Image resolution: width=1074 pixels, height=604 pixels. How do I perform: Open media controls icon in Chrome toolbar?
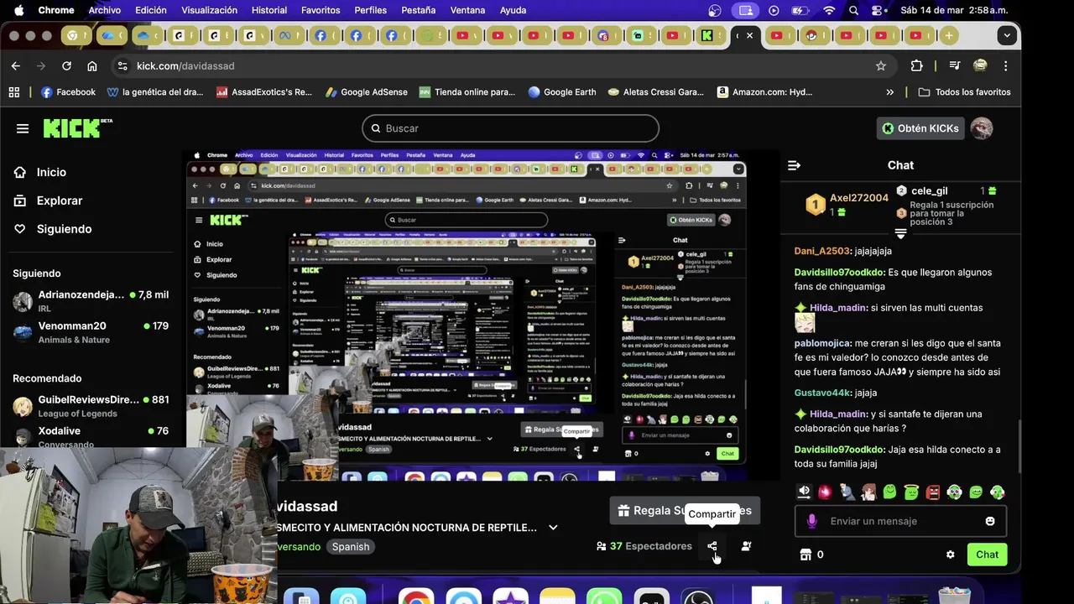click(x=954, y=65)
